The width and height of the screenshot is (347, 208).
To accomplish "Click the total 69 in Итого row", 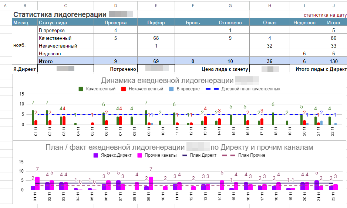I will pos(156,60).
